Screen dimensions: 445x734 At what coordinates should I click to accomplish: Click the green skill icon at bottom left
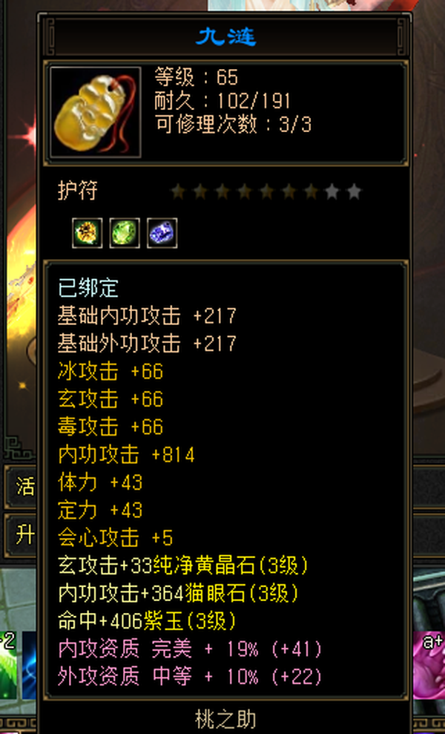(9, 665)
